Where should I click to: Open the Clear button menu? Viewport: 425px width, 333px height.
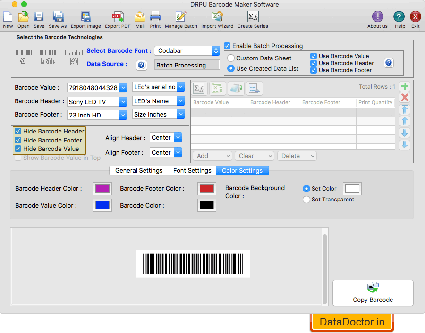pyautogui.click(x=255, y=156)
